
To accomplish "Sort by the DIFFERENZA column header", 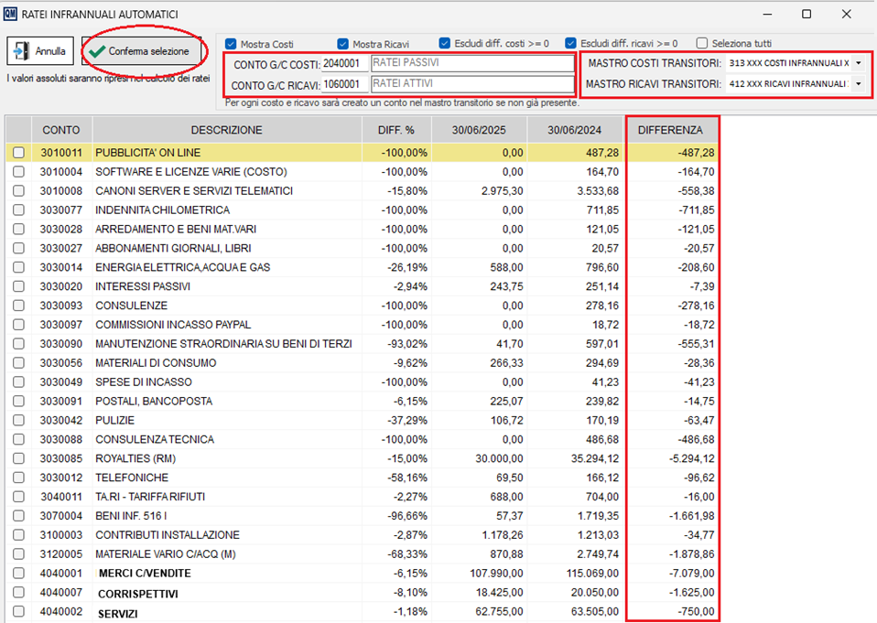I will click(671, 130).
